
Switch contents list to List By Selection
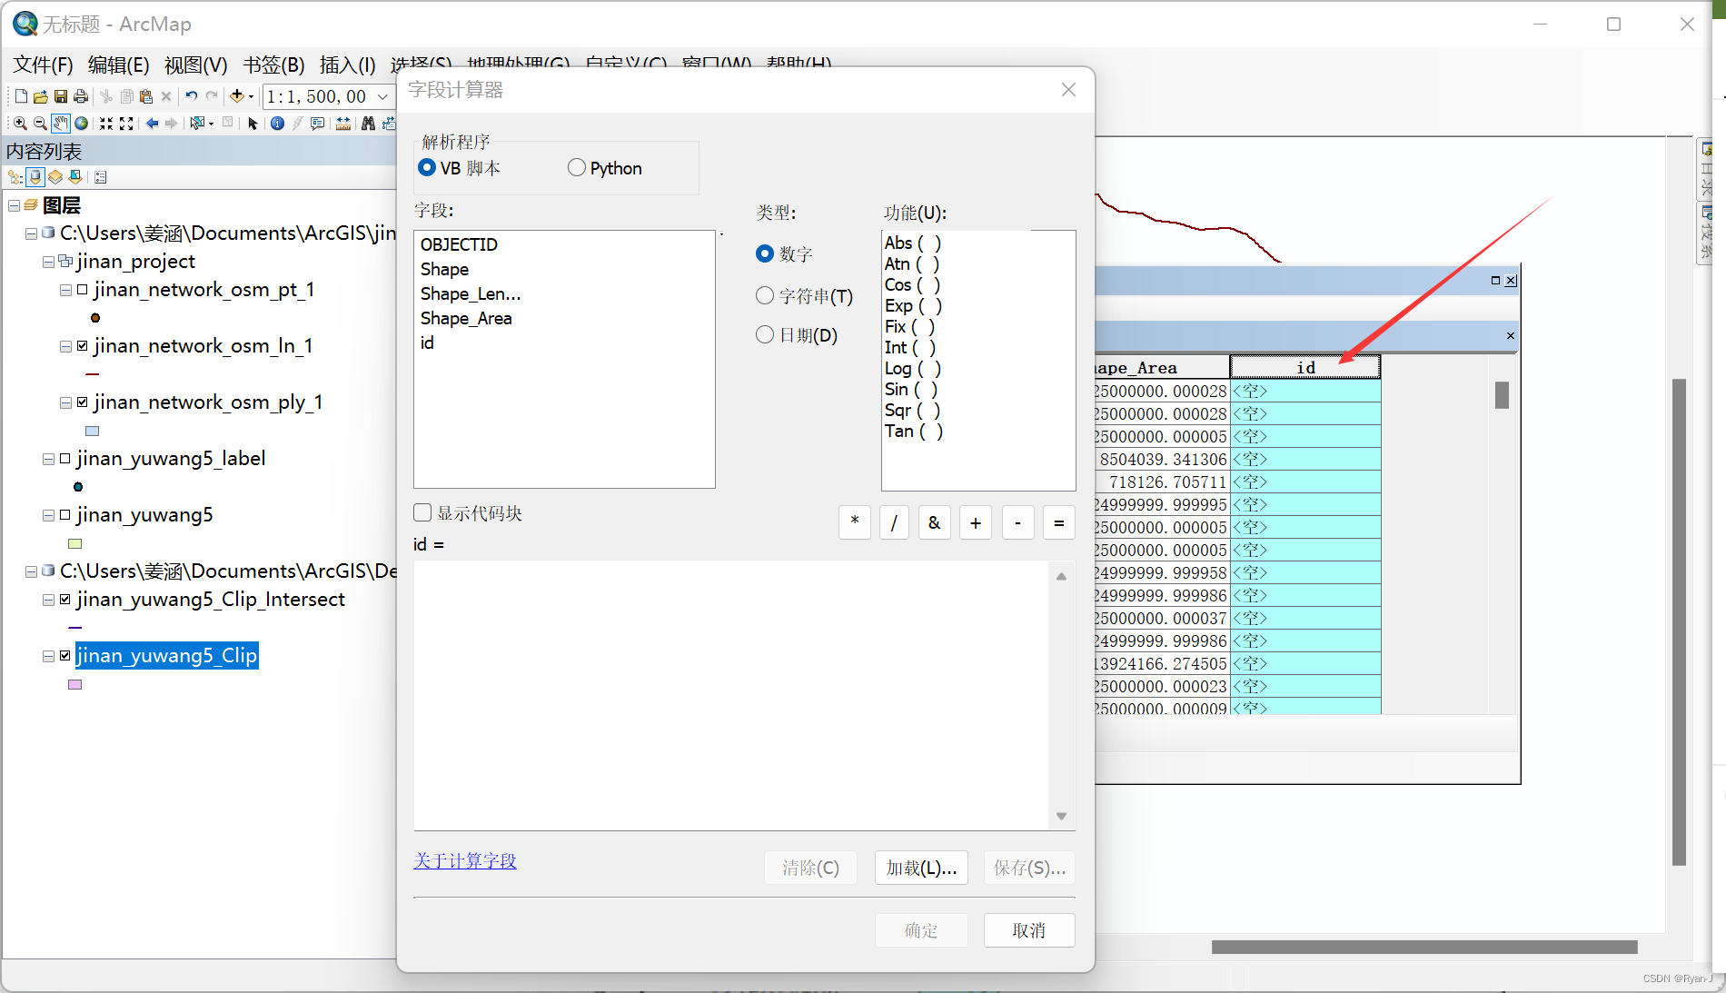(x=74, y=177)
